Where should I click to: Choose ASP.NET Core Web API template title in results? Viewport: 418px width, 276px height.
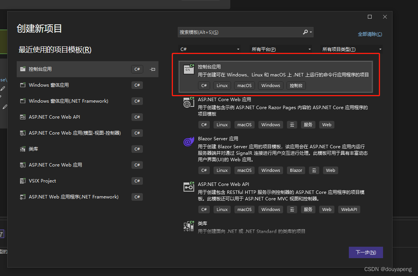[223, 184]
